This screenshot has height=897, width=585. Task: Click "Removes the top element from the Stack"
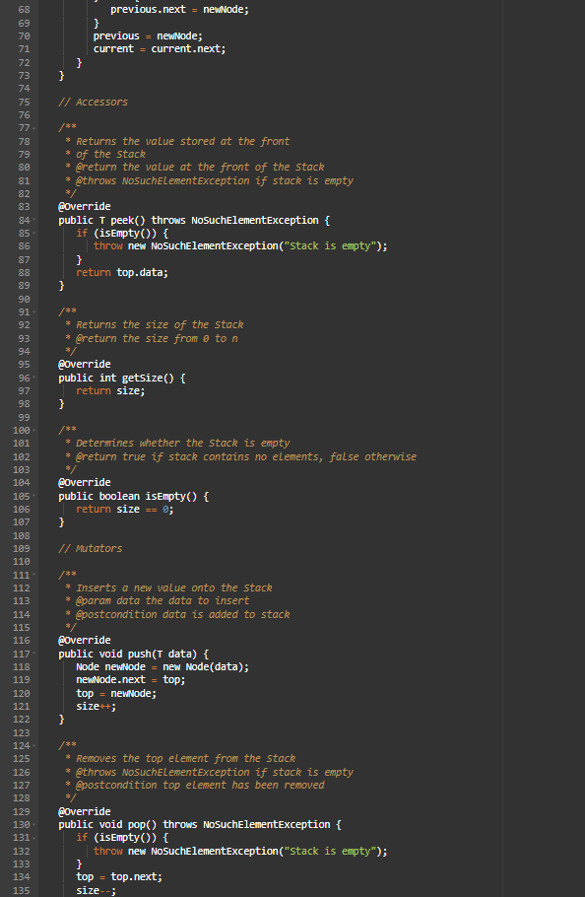click(186, 759)
